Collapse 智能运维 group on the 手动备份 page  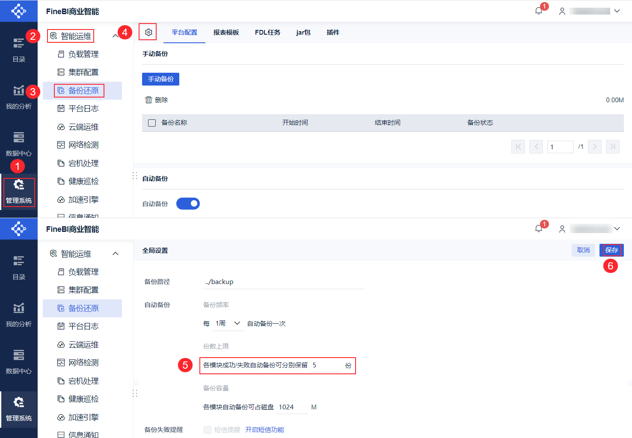pos(116,36)
